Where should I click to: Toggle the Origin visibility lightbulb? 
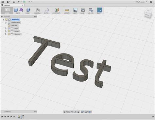coord(9,29)
